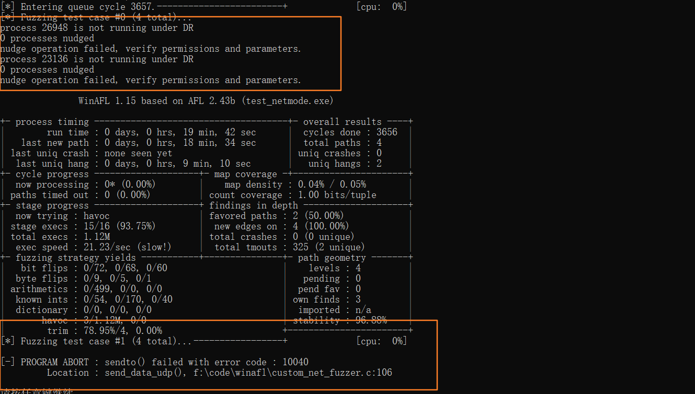The image size is (695, 394).
Task: Click the uniq hangs count
Action: pyautogui.click(x=379, y=164)
